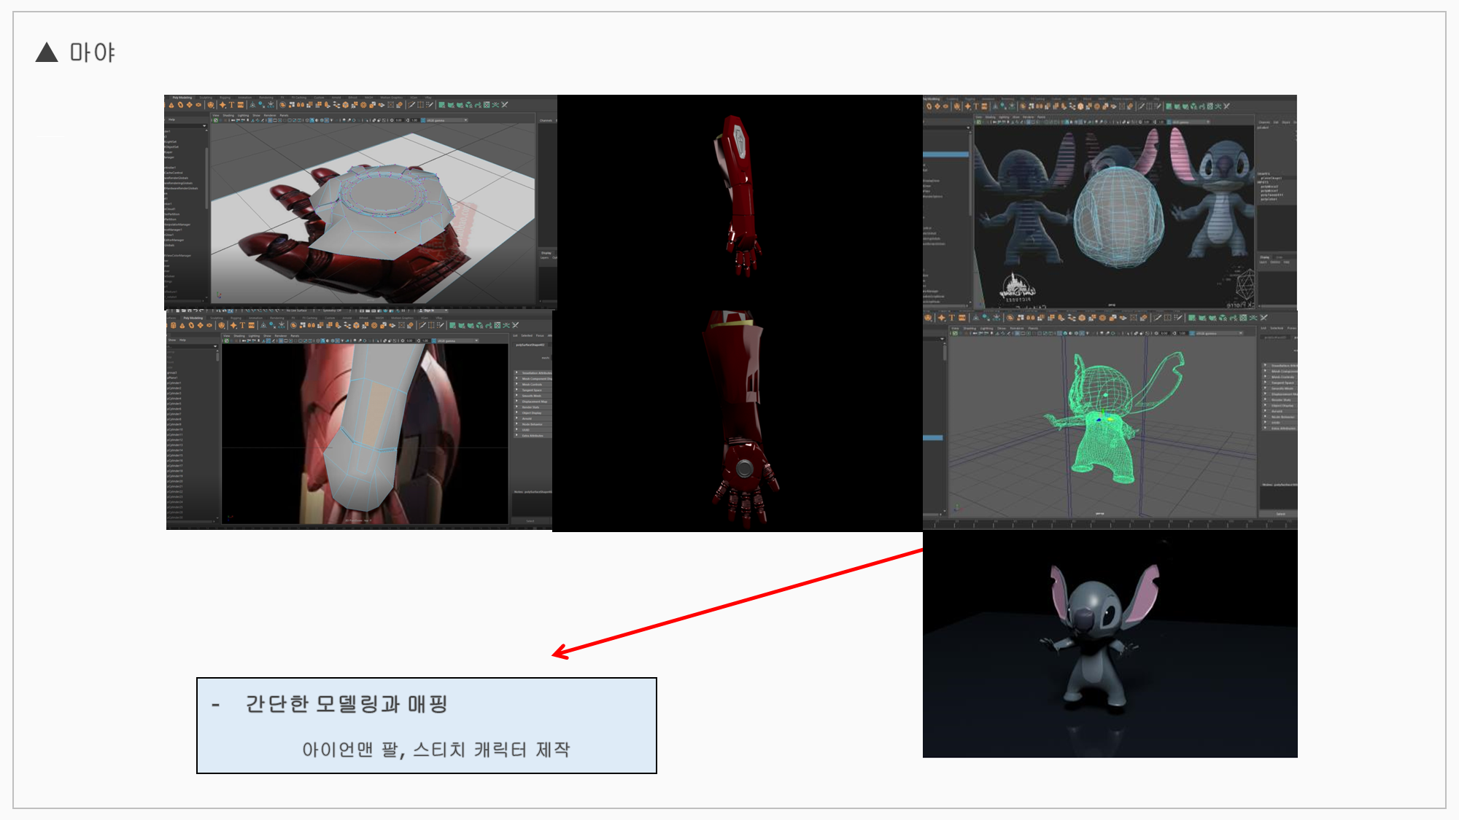Open the Shading panel menu in Iron Man palm screenshot
The height and width of the screenshot is (820, 1459).
[x=228, y=115]
